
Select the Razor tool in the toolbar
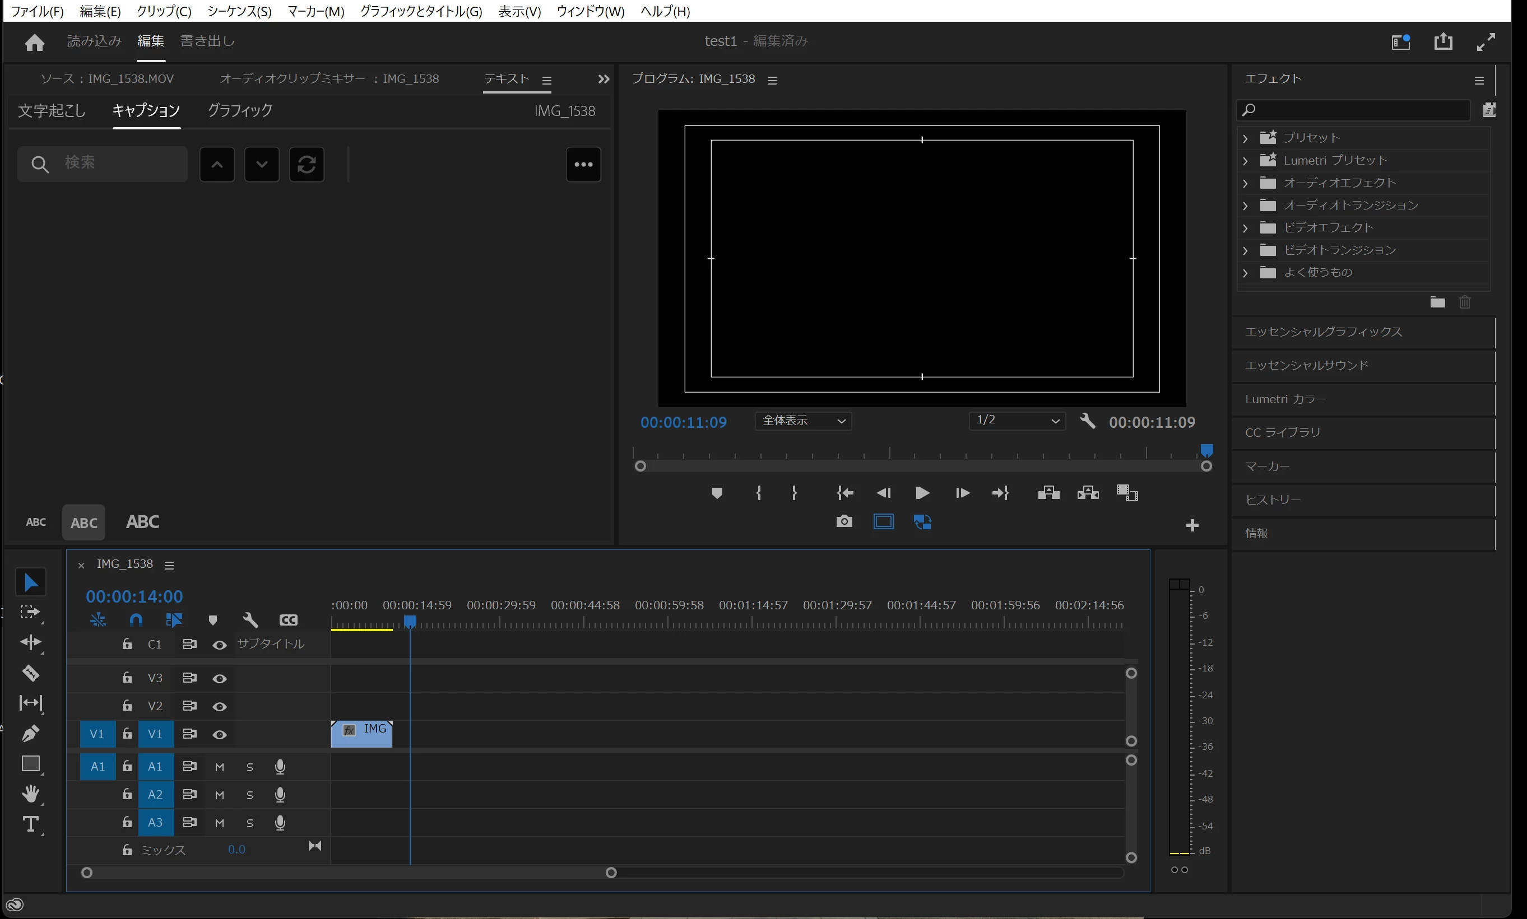pyautogui.click(x=30, y=673)
